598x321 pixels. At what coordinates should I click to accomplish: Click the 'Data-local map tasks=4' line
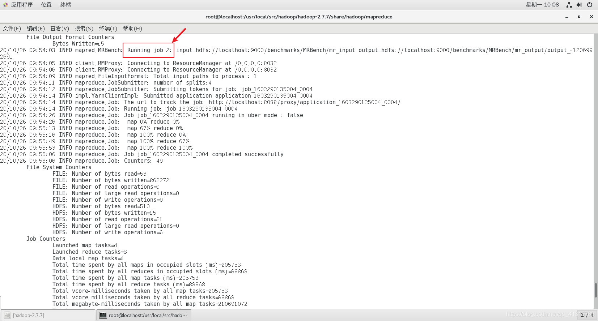click(88, 258)
